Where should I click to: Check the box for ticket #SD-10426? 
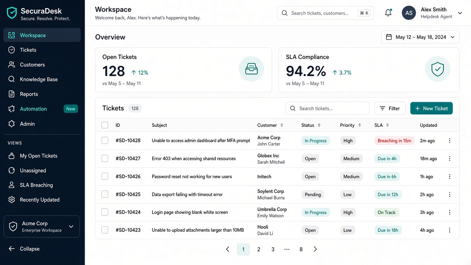(x=105, y=177)
